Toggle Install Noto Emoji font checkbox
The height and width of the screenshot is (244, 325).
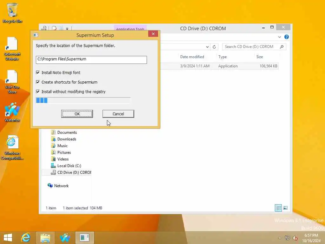click(x=38, y=72)
